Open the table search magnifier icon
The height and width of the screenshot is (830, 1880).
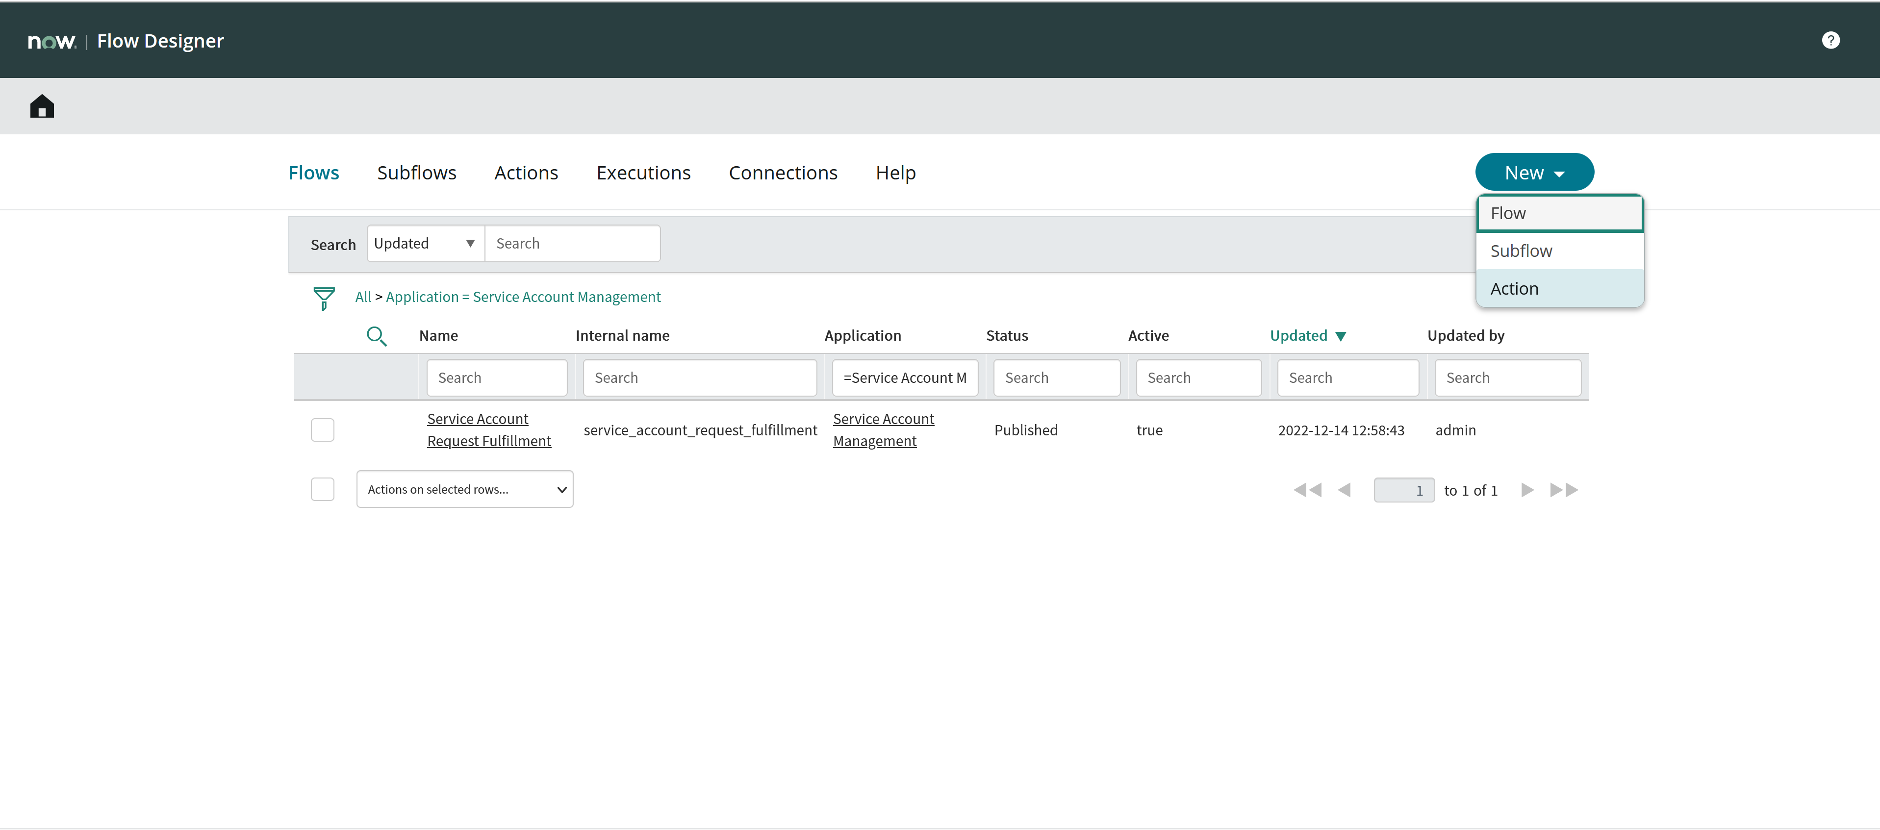[x=377, y=336]
